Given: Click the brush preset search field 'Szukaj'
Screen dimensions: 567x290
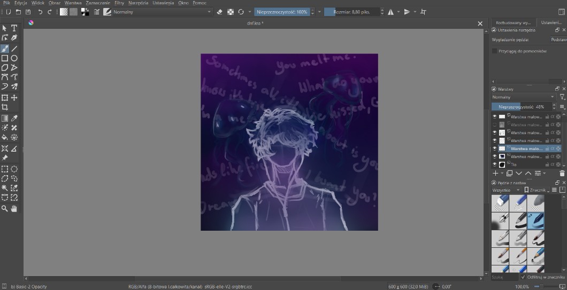Looking at the screenshot, I should click(x=504, y=277).
